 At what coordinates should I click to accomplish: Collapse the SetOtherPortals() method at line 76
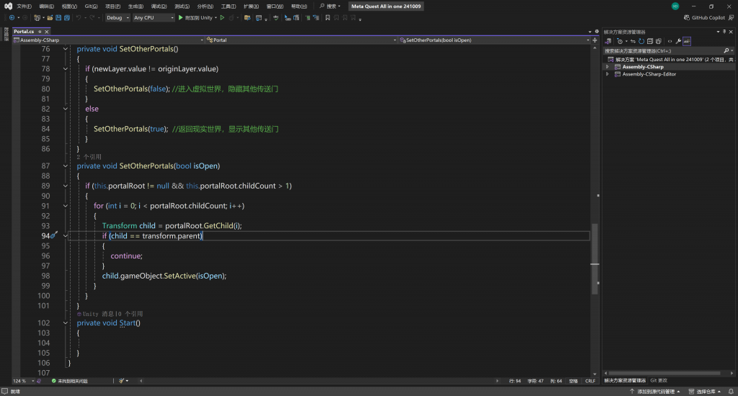(x=66, y=49)
